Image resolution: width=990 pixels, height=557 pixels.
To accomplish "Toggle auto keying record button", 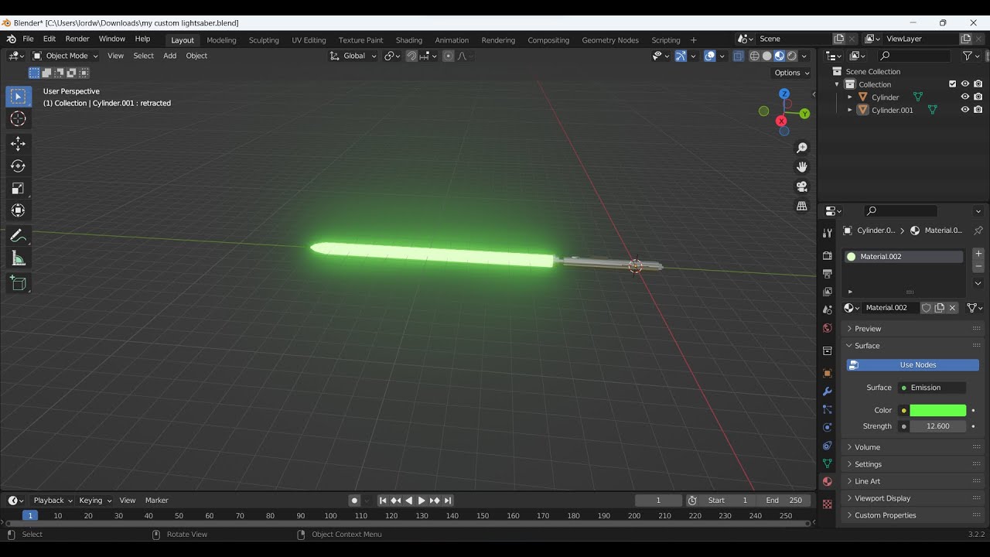I will pos(354,501).
